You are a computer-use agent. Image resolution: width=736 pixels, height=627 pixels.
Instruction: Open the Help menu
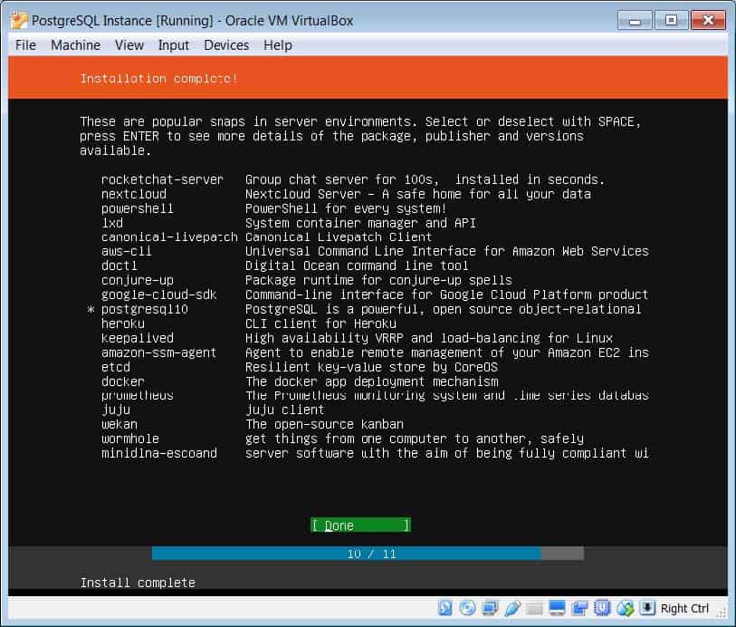(277, 45)
